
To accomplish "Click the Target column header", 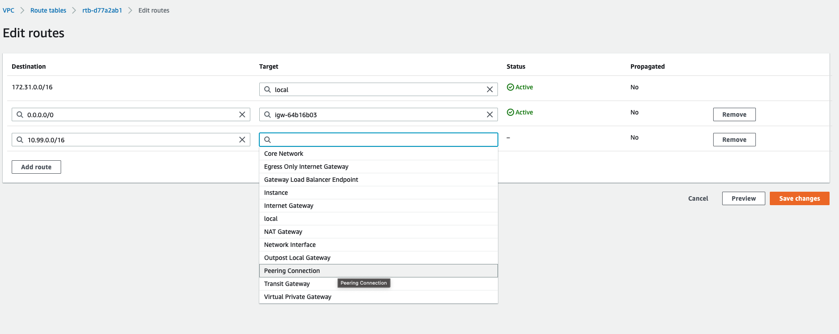I will [x=269, y=66].
